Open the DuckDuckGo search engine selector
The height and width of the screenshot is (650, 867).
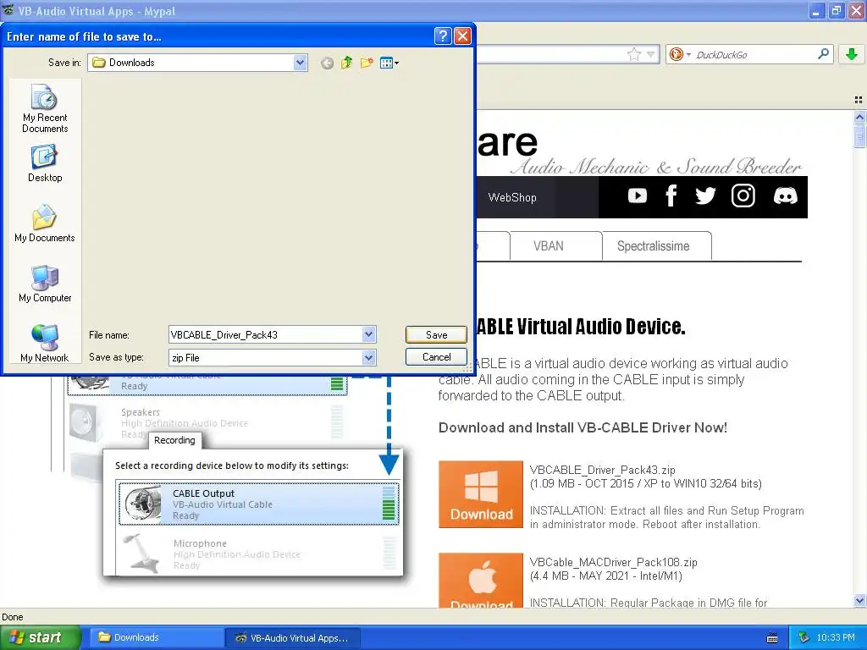click(680, 54)
